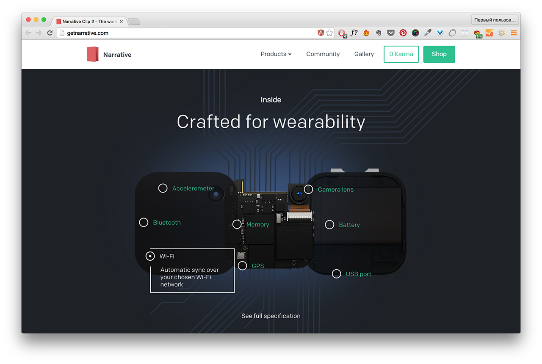The width and height of the screenshot is (542, 364).
Task: Open the Gallery nav item
Action: pyautogui.click(x=364, y=54)
